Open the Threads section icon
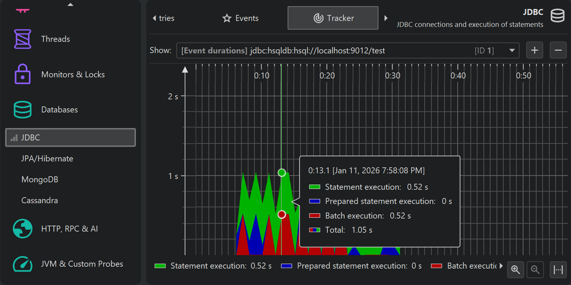Viewport: 571px width, 285px height. coord(22,39)
